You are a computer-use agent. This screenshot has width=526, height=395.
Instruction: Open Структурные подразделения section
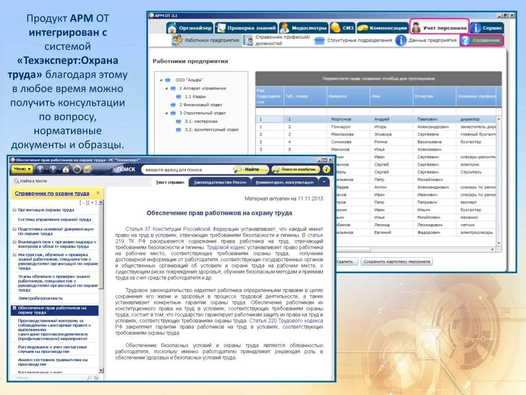pyautogui.click(x=353, y=40)
